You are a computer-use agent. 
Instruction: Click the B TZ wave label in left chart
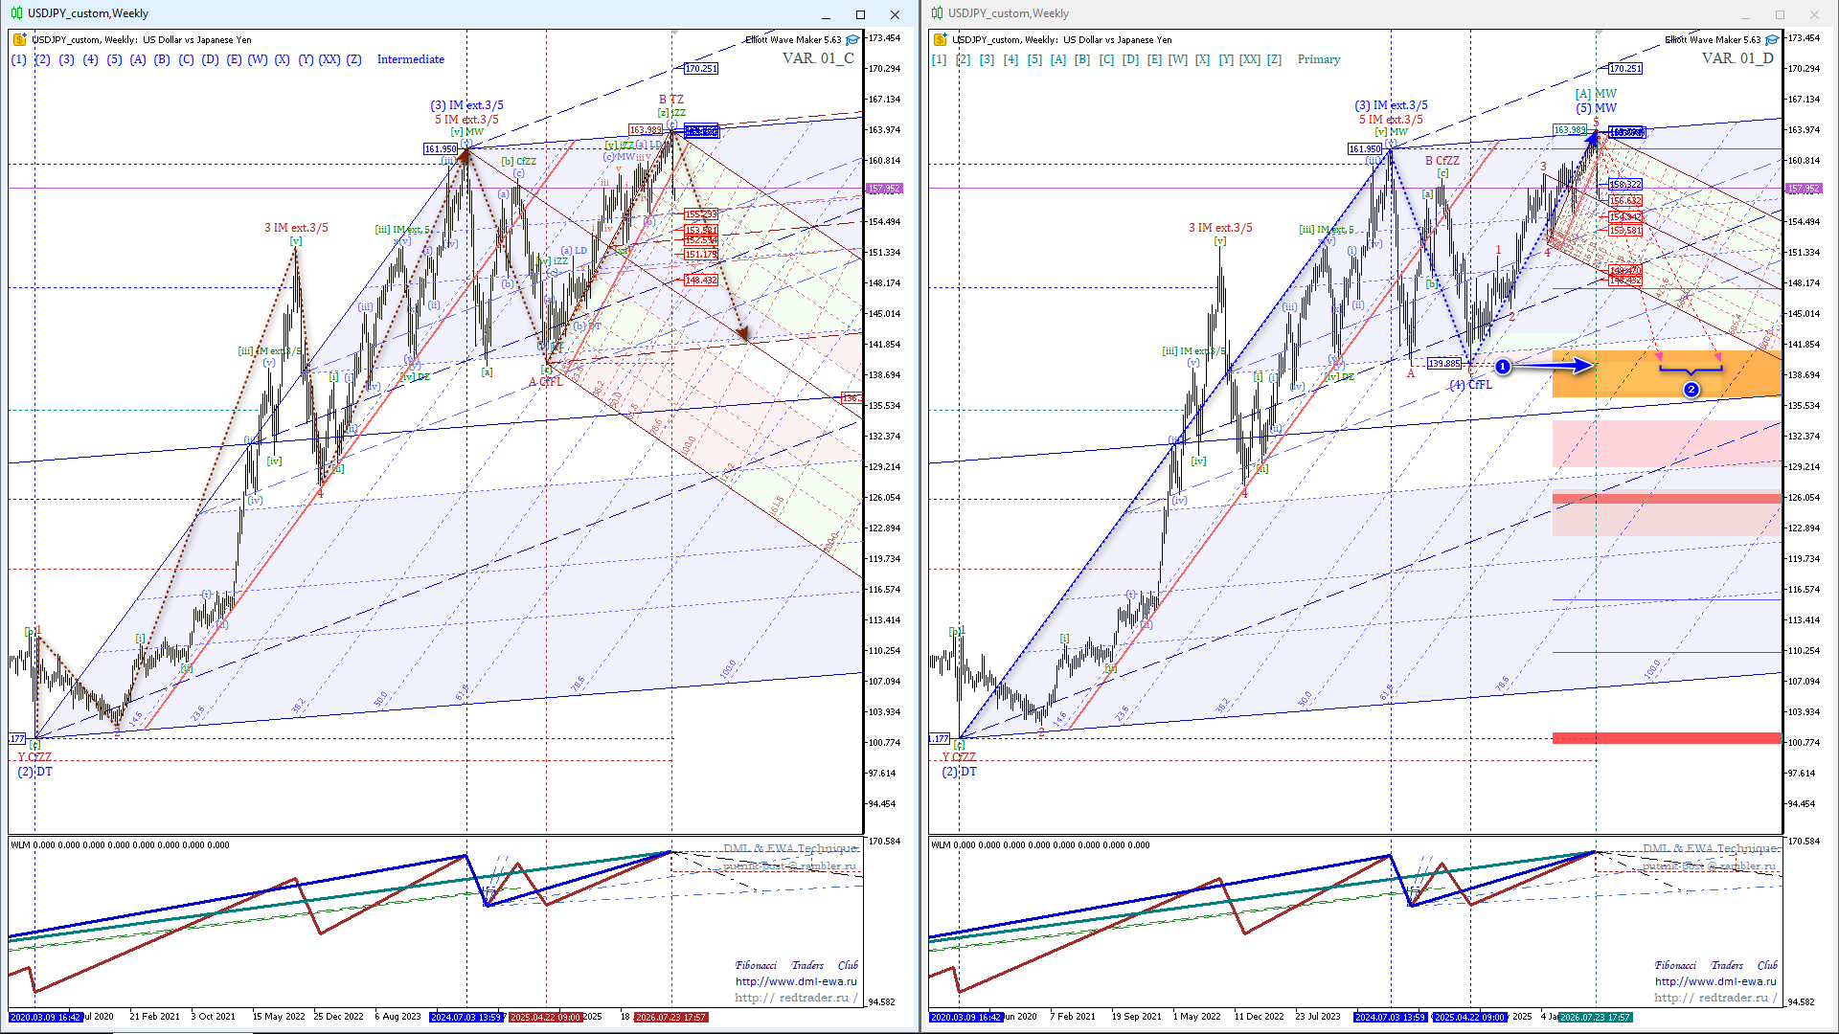click(x=671, y=100)
